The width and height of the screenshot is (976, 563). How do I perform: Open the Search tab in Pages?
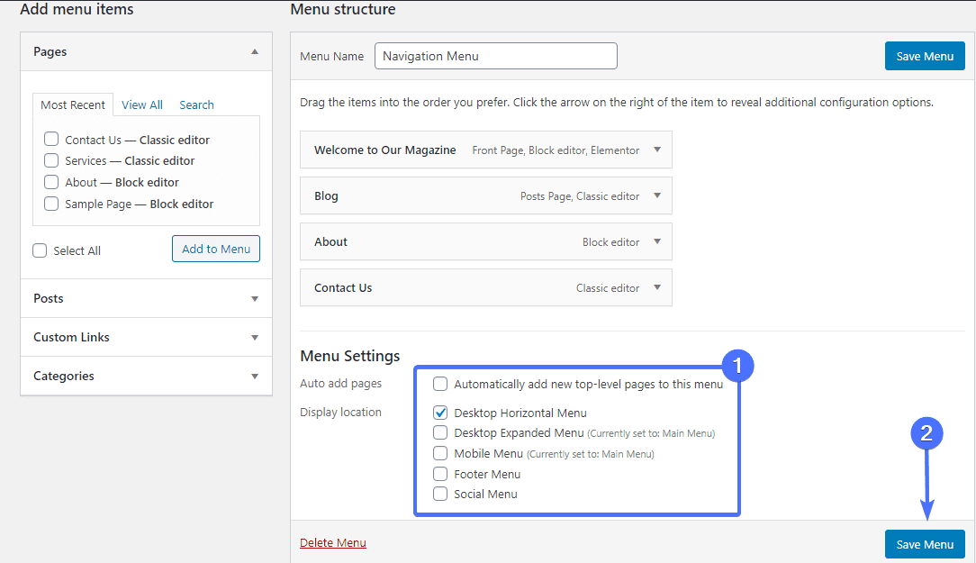tap(196, 104)
